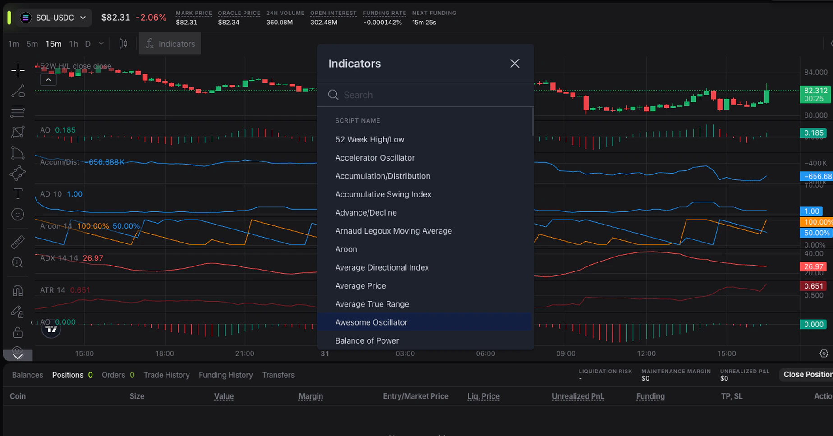The height and width of the screenshot is (436, 833).
Task: Switch to the 1h timeframe
Action: (x=74, y=44)
